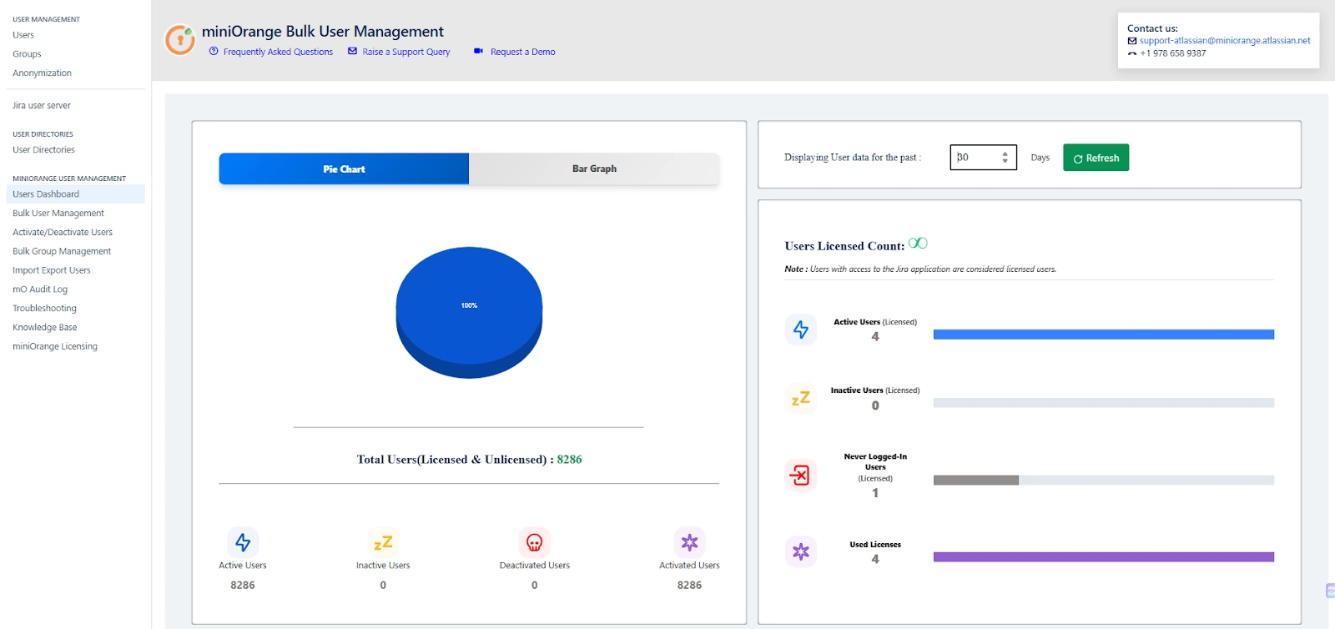Open the Raise a Support Query link
Screen dimensions: 1335x629
(x=406, y=52)
